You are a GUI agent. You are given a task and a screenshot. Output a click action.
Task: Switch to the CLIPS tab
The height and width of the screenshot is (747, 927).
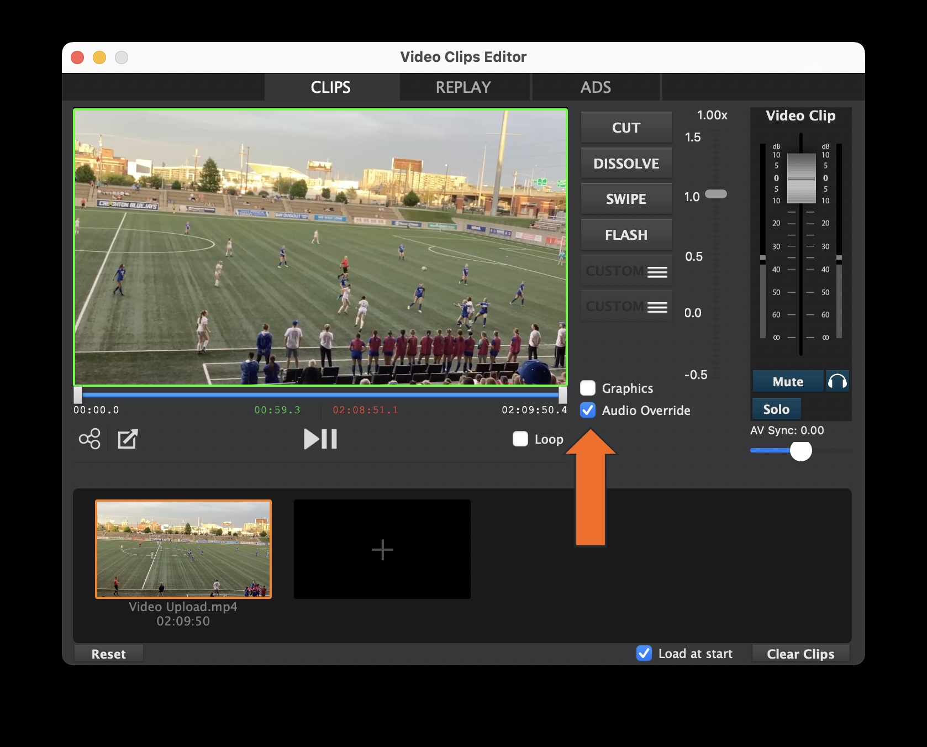331,87
